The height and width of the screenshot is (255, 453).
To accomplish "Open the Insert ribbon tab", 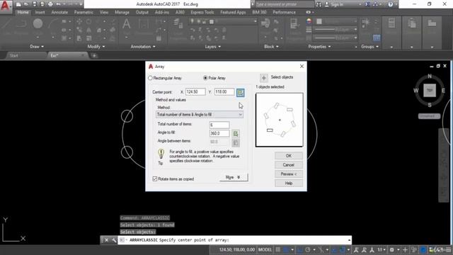I will 40,12.
